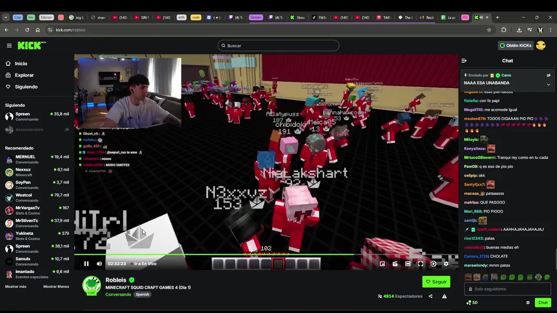
Task: Click the KICK logo
Action: pyautogui.click(x=32, y=45)
